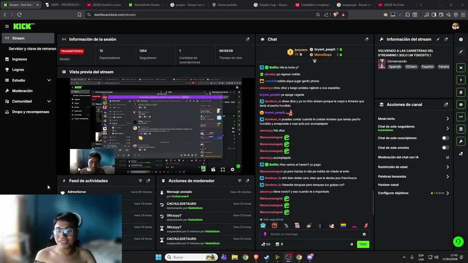Open mini-player mode on the stream preview
This screenshot has height=263, width=468.
(x=204, y=169)
